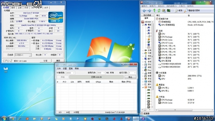Click 确定 button in CPU-Z
This screenshot has height=121, width=215.
58,61
